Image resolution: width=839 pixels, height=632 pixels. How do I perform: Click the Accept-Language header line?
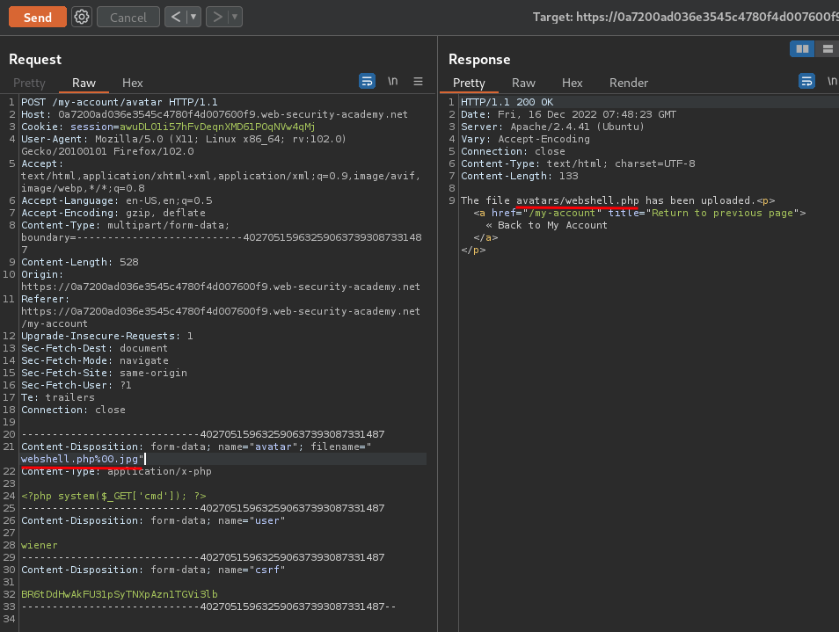coord(117,200)
